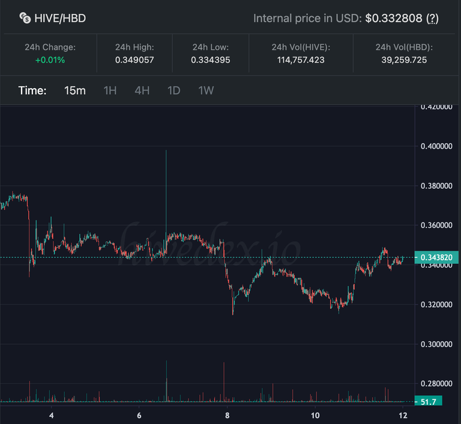Click the 24h Vol(HIVE) value 114,757.423

[x=301, y=60]
